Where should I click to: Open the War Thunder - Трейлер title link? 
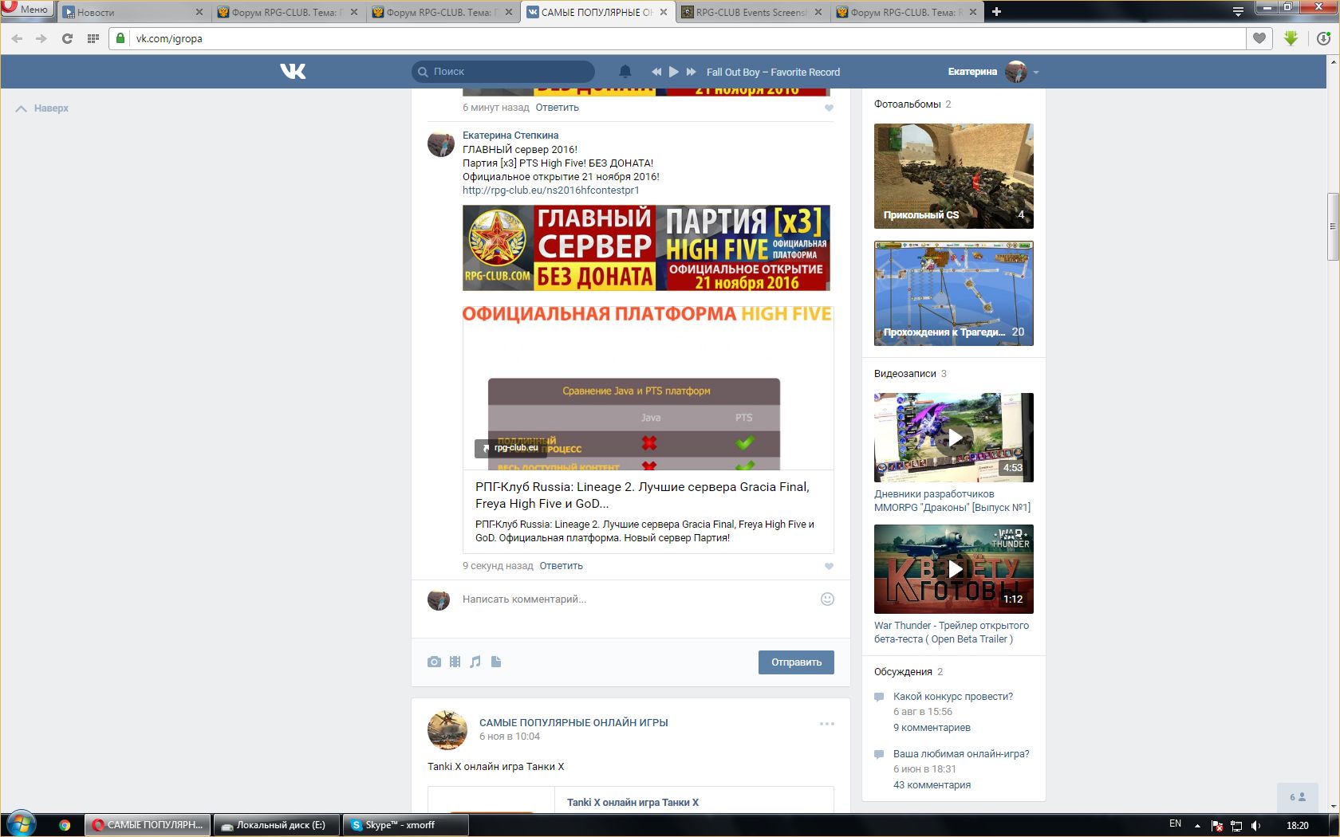point(952,632)
